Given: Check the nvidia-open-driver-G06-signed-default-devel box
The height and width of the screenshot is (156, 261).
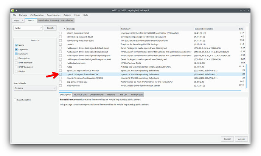Looking at the screenshot, I should click(61, 48).
